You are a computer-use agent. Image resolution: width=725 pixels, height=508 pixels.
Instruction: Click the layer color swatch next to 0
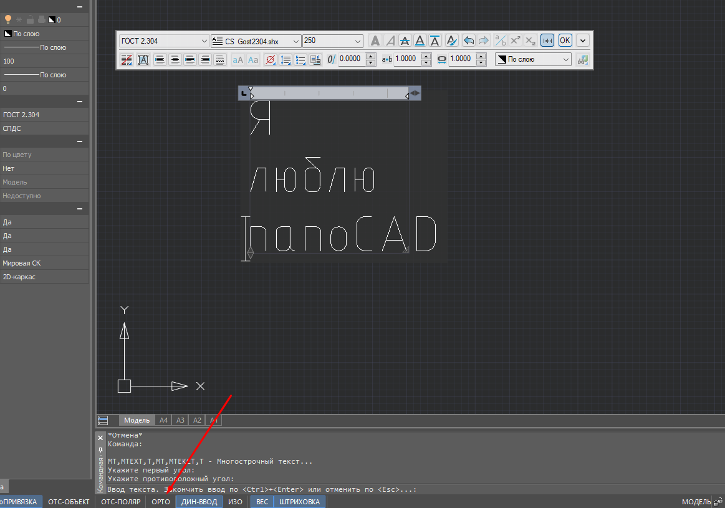(52, 19)
